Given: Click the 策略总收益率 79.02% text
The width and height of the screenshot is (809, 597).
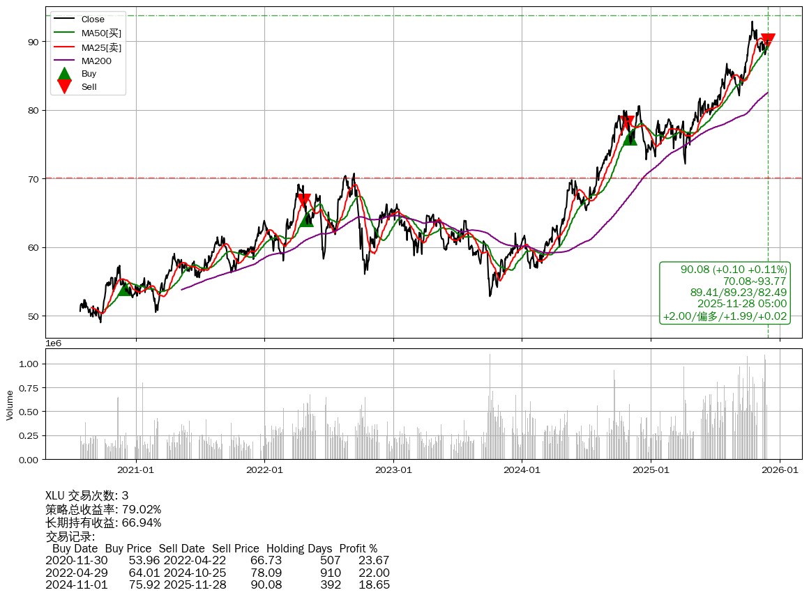Looking at the screenshot, I should [103, 510].
